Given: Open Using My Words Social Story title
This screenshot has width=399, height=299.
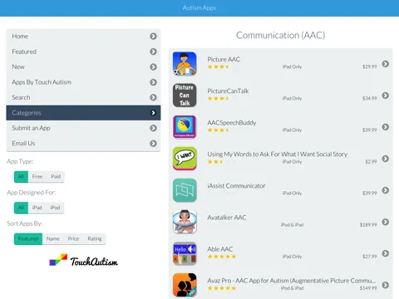Looking at the screenshot, I should point(278,154).
